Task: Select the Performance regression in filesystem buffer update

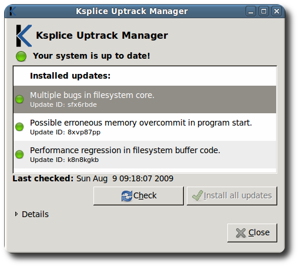Action: tap(145, 154)
